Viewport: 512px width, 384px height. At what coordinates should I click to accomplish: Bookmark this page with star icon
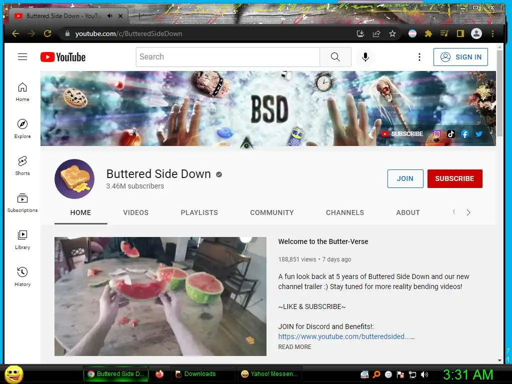point(392,33)
